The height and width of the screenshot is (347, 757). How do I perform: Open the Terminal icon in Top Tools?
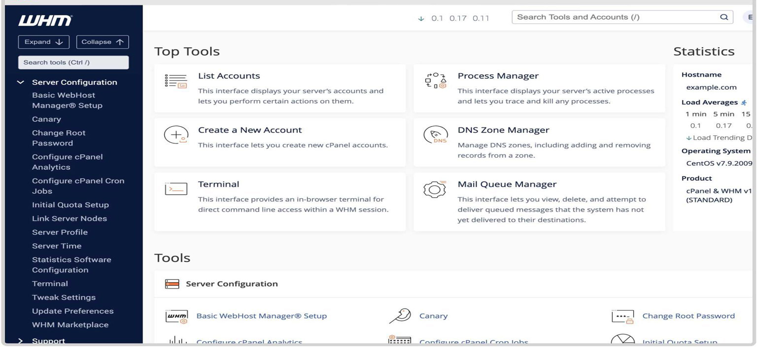tap(176, 189)
